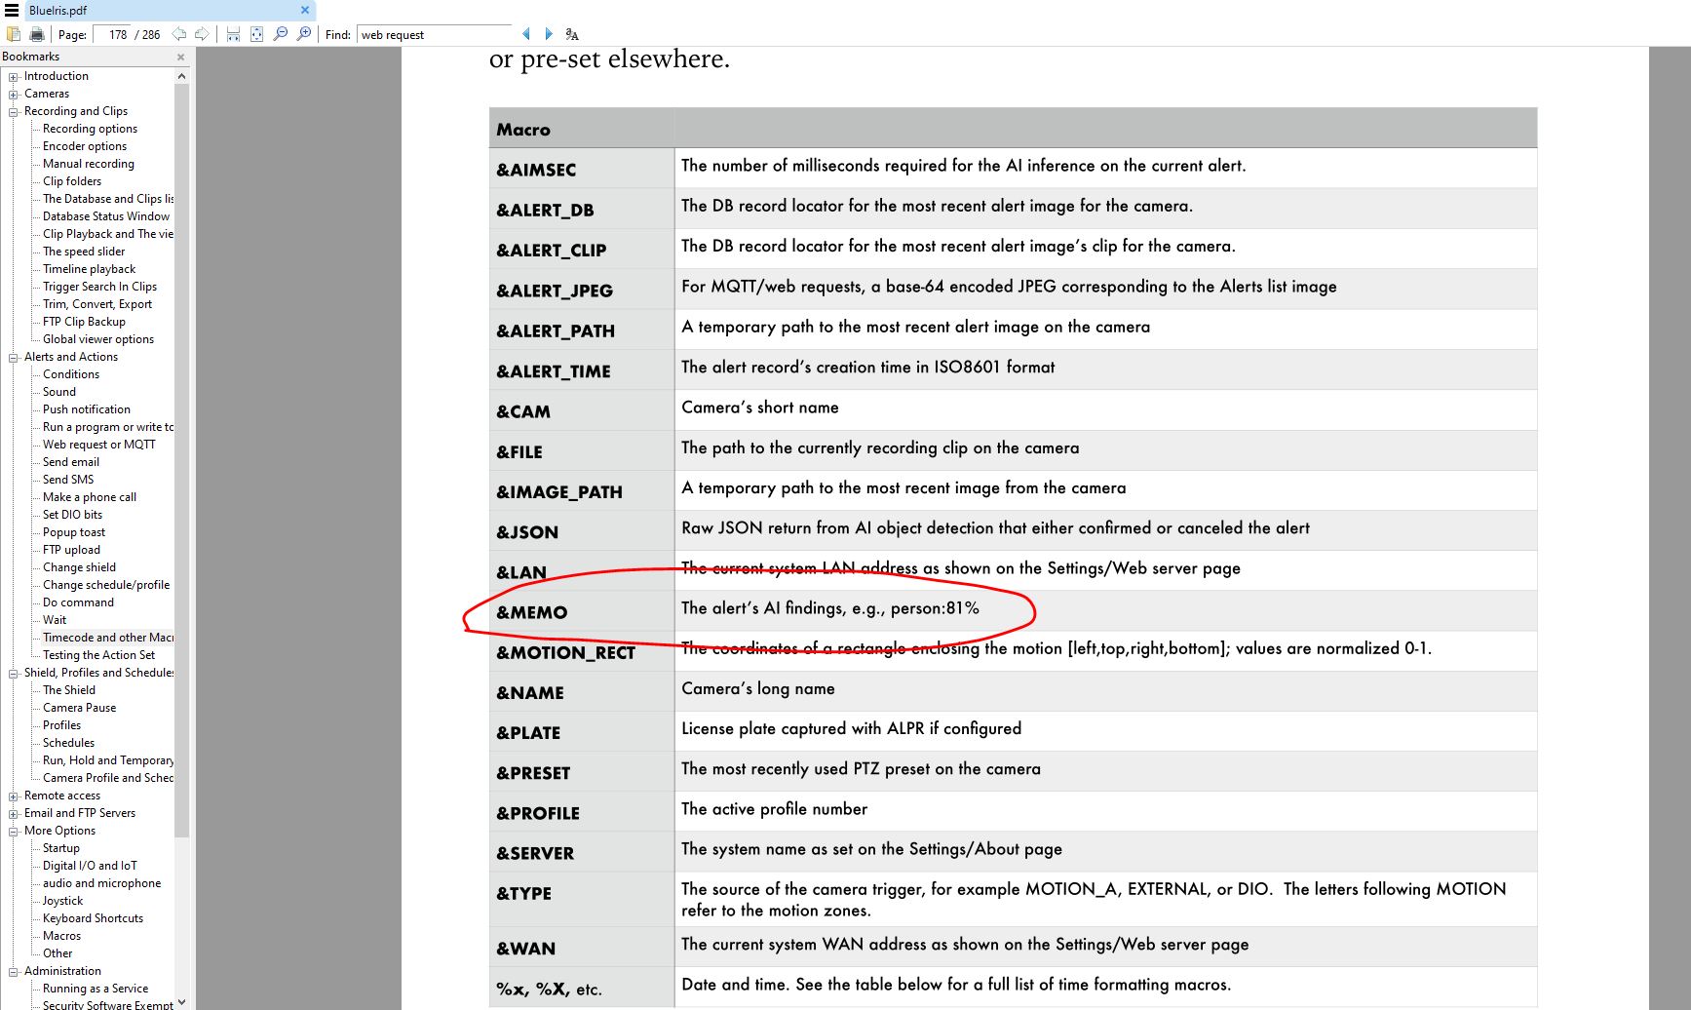Open the Send email bookmark
The image size is (1691, 1010).
[x=71, y=462]
